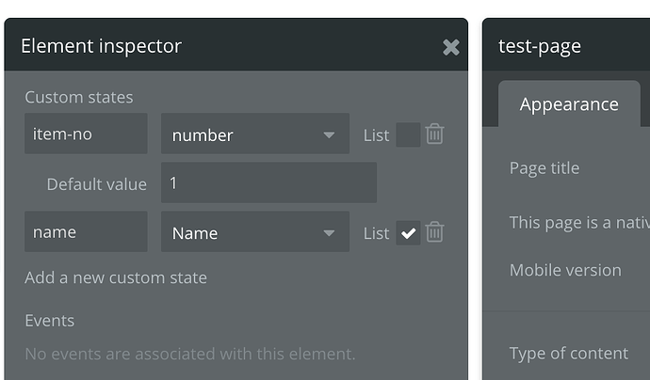Select the Page title label
Image resolution: width=650 pixels, height=380 pixels.
tap(544, 168)
